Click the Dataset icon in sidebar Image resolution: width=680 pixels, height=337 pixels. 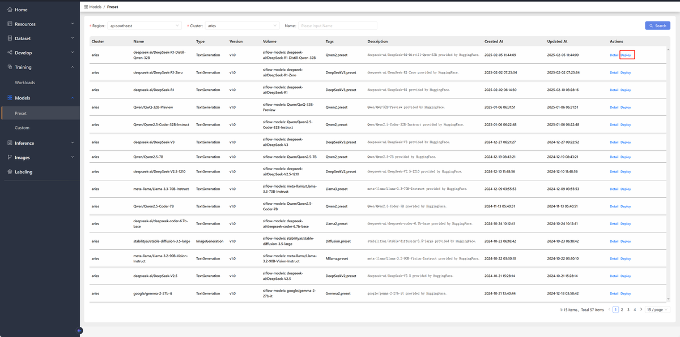pyautogui.click(x=10, y=38)
